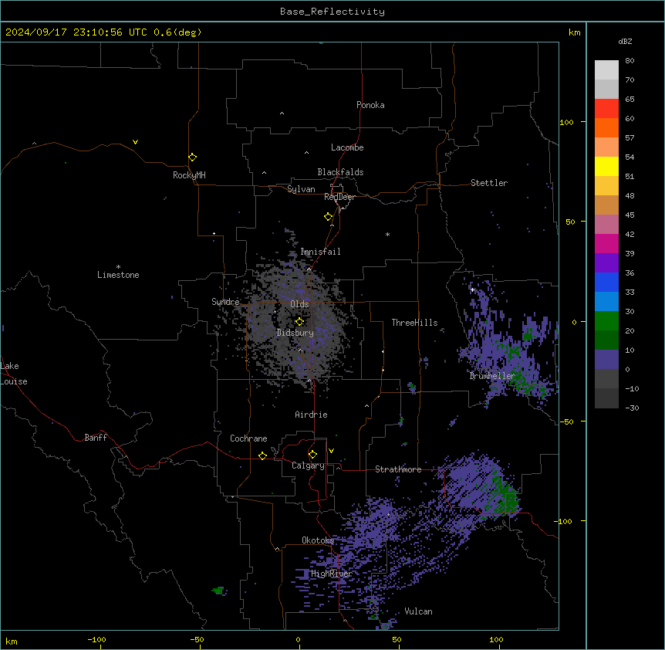This screenshot has width=665, height=650.
Task: Pick the magenta 39-42 dBZ legend swatch
Action: coord(606,243)
